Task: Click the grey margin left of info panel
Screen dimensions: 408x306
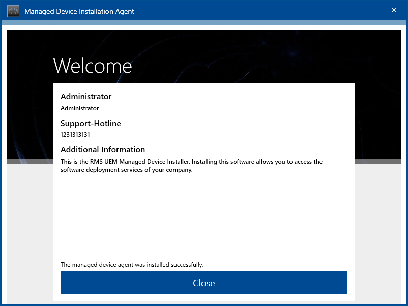Action: (30, 229)
